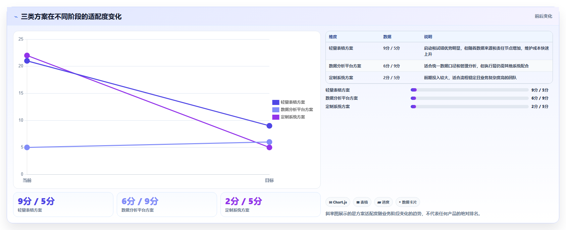Click the 6分 / 9分 summary card
Screen dimensions: 566x230
[x=167, y=205]
